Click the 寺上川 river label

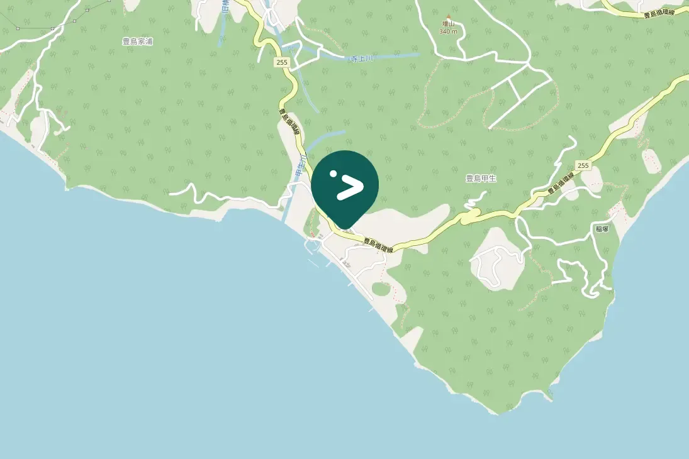[x=362, y=59]
